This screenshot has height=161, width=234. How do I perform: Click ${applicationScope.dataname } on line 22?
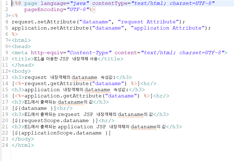[61, 133]
